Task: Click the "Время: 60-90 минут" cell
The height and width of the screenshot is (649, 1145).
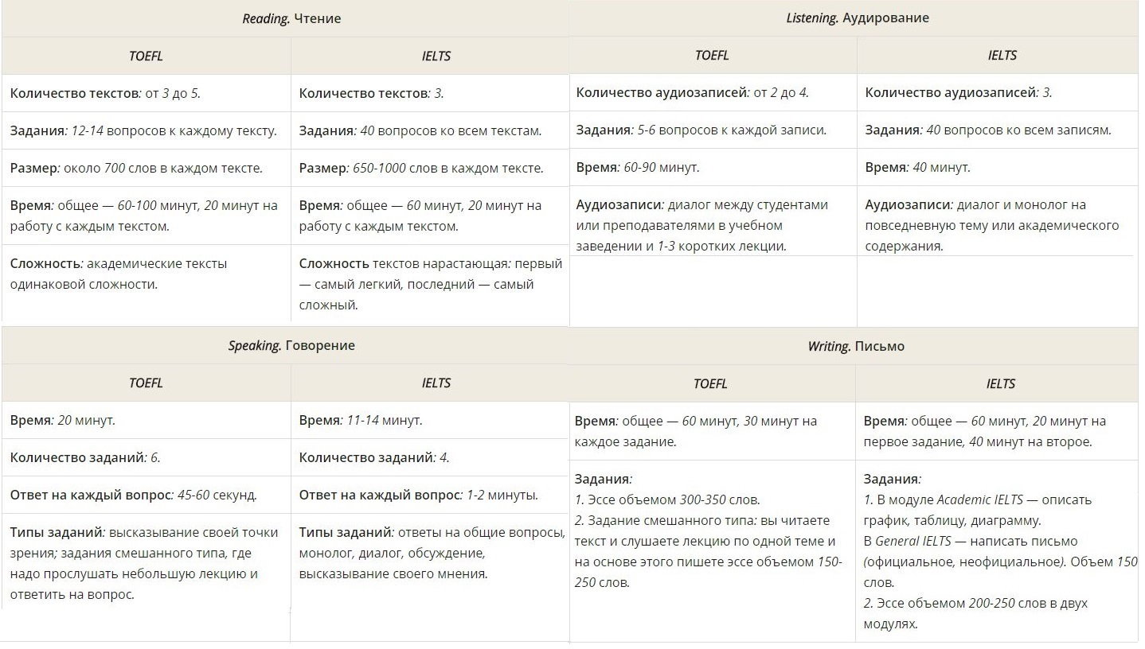Action: coord(638,167)
